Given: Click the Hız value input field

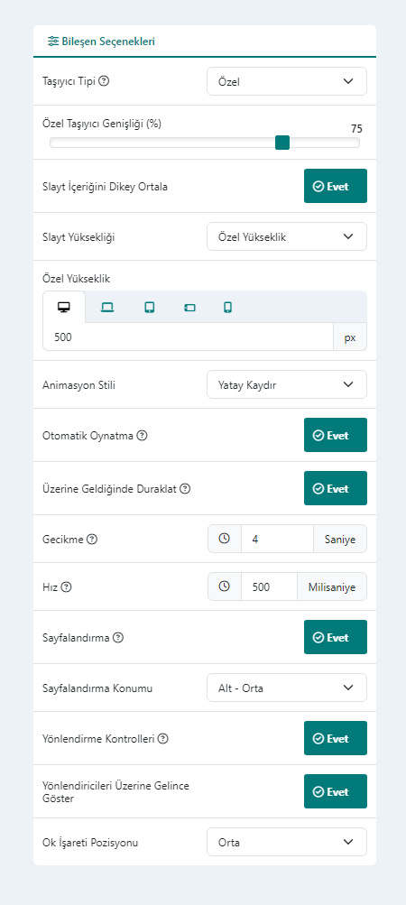Looking at the screenshot, I should click(x=269, y=587).
